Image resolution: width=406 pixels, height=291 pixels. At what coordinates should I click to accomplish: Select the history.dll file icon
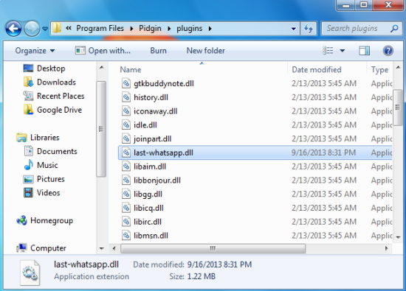coord(126,97)
